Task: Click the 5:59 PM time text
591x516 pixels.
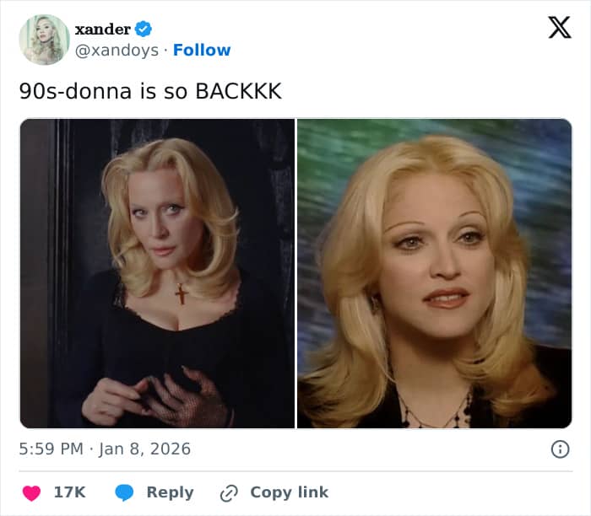Action: (x=51, y=449)
